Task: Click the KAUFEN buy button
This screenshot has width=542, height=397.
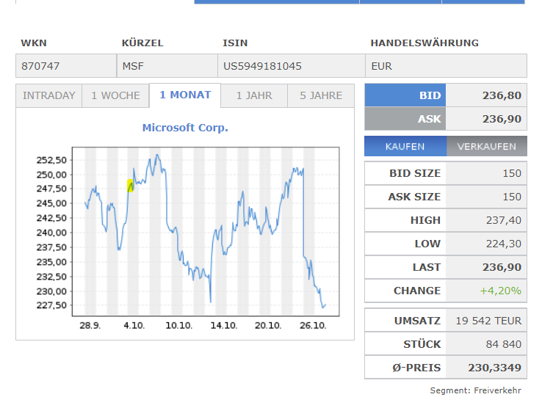Action: click(405, 146)
